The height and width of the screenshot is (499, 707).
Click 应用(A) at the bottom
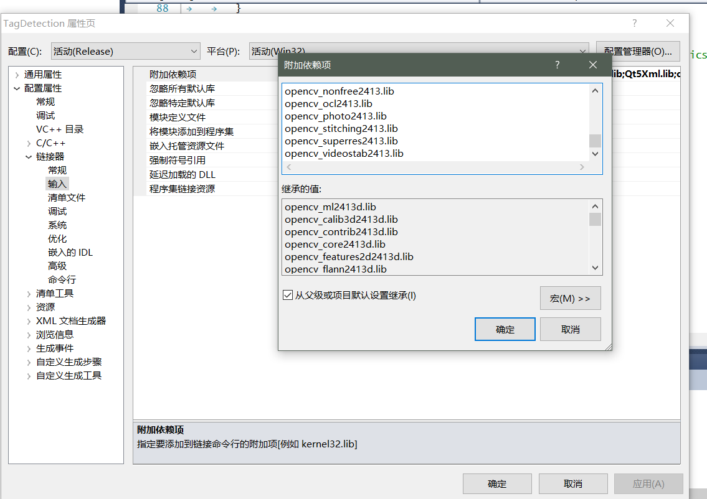click(648, 483)
